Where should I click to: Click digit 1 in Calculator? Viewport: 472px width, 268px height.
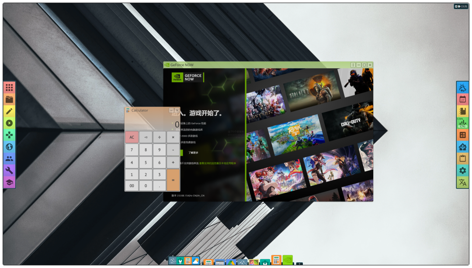click(x=132, y=174)
